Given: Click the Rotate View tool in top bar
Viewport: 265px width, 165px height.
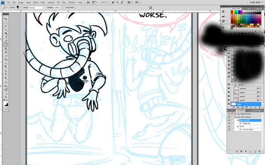Looking at the screenshot, I should click(122, 2).
